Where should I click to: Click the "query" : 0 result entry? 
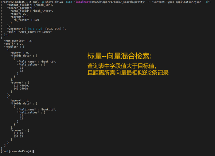tap(20, 53)
